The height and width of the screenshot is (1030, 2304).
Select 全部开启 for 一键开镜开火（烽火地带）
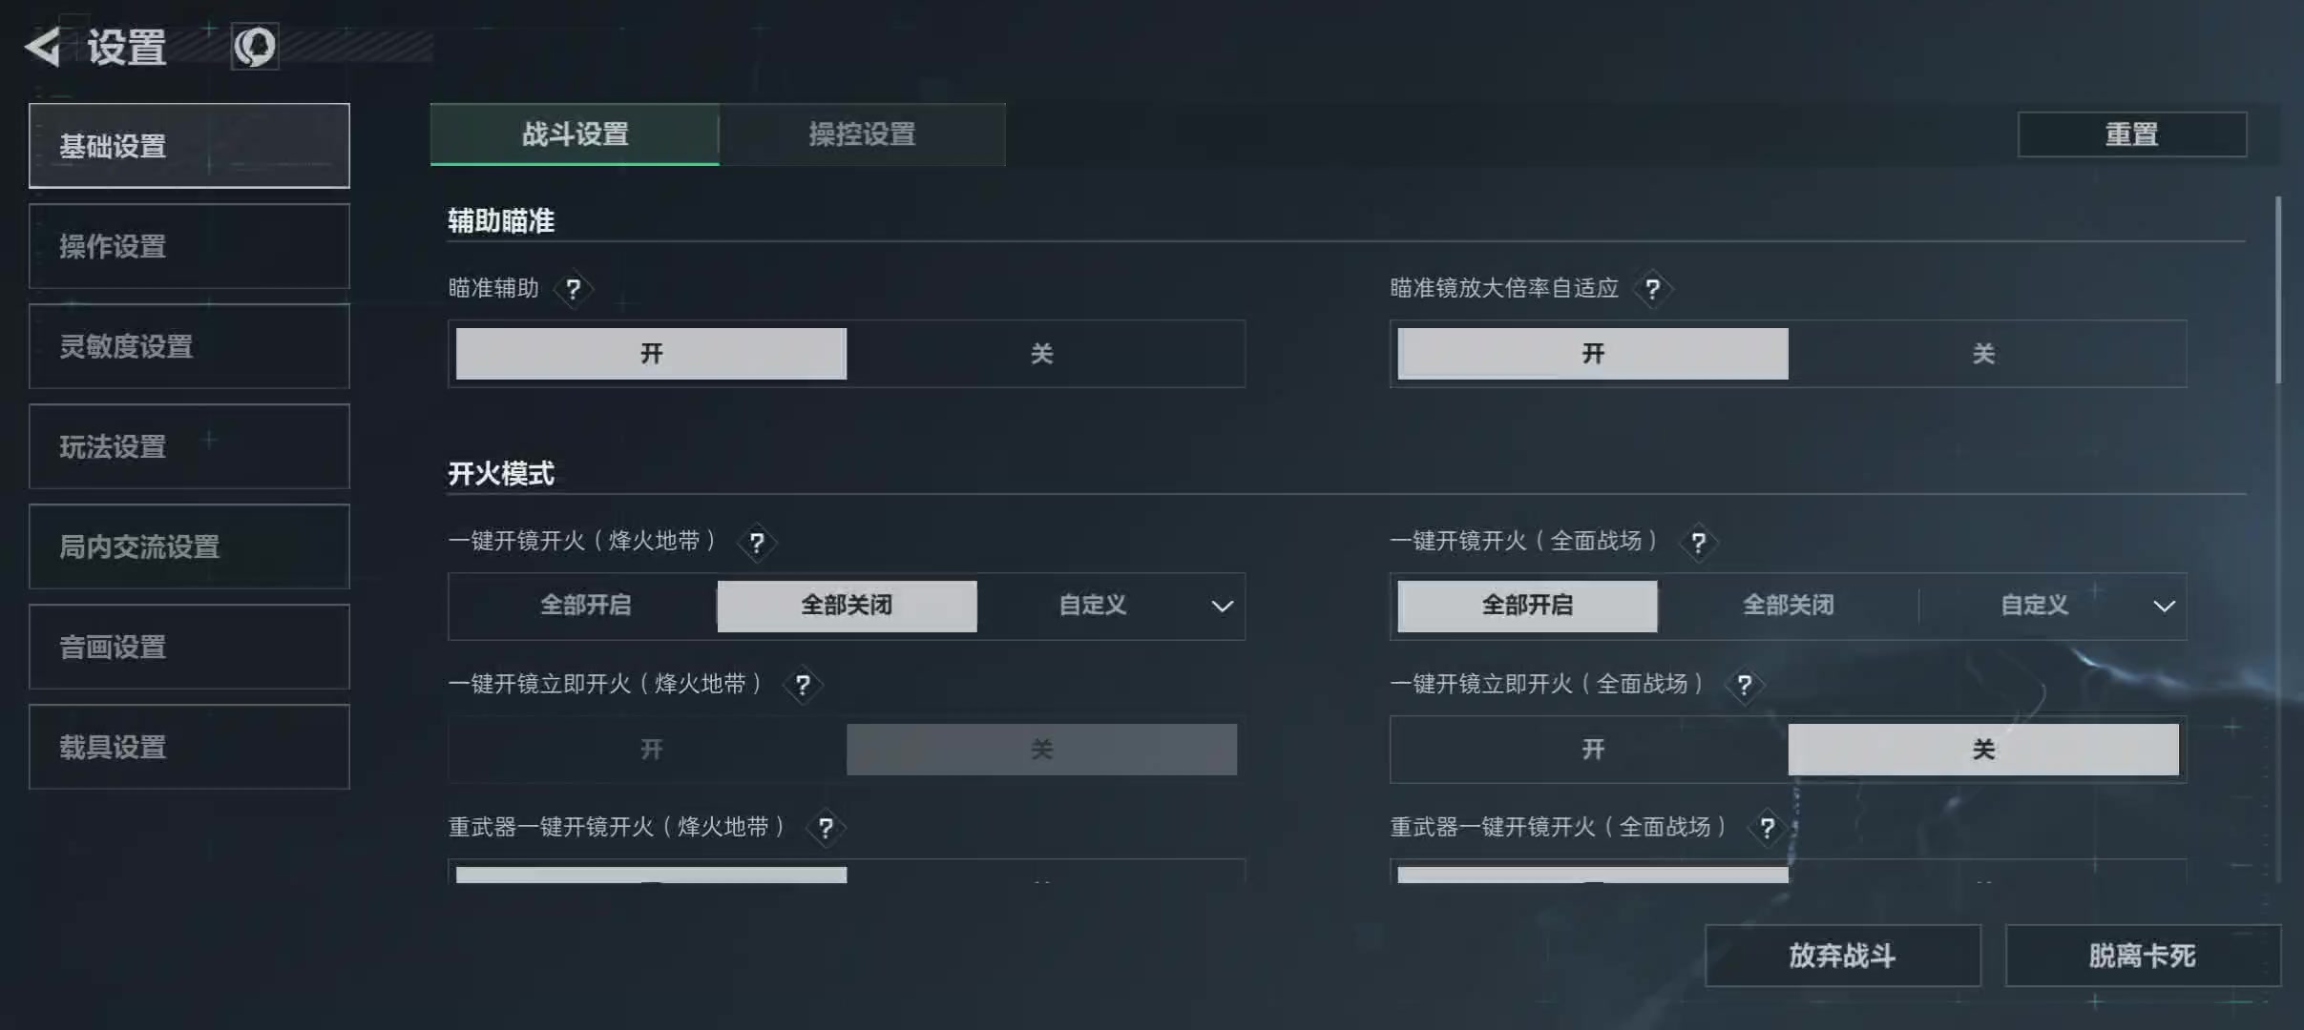click(585, 606)
